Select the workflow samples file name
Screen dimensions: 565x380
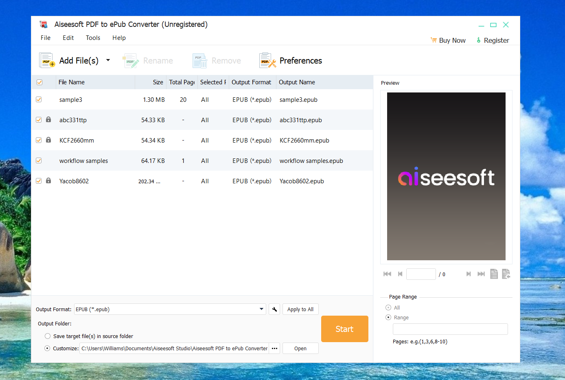[83, 161]
